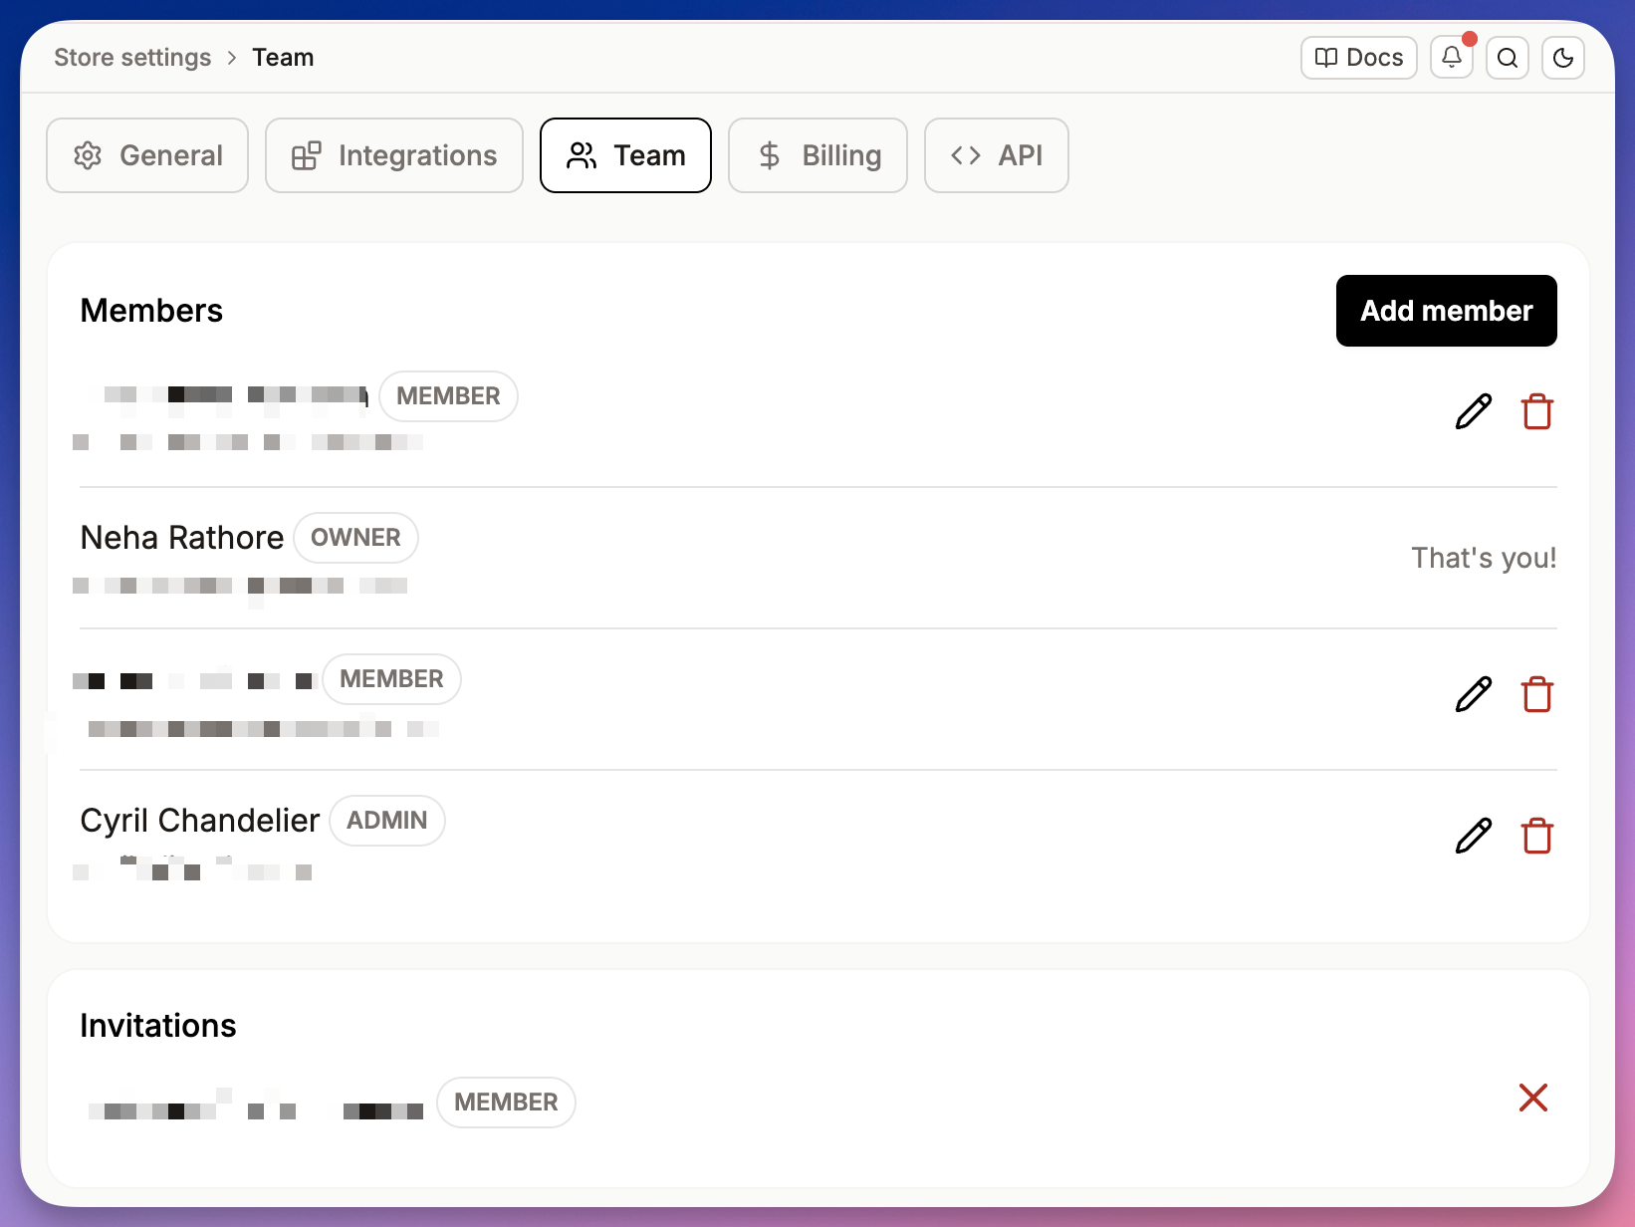1635x1227 pixels.
Task: Click the "That's you!" label
Action: 1484,558
